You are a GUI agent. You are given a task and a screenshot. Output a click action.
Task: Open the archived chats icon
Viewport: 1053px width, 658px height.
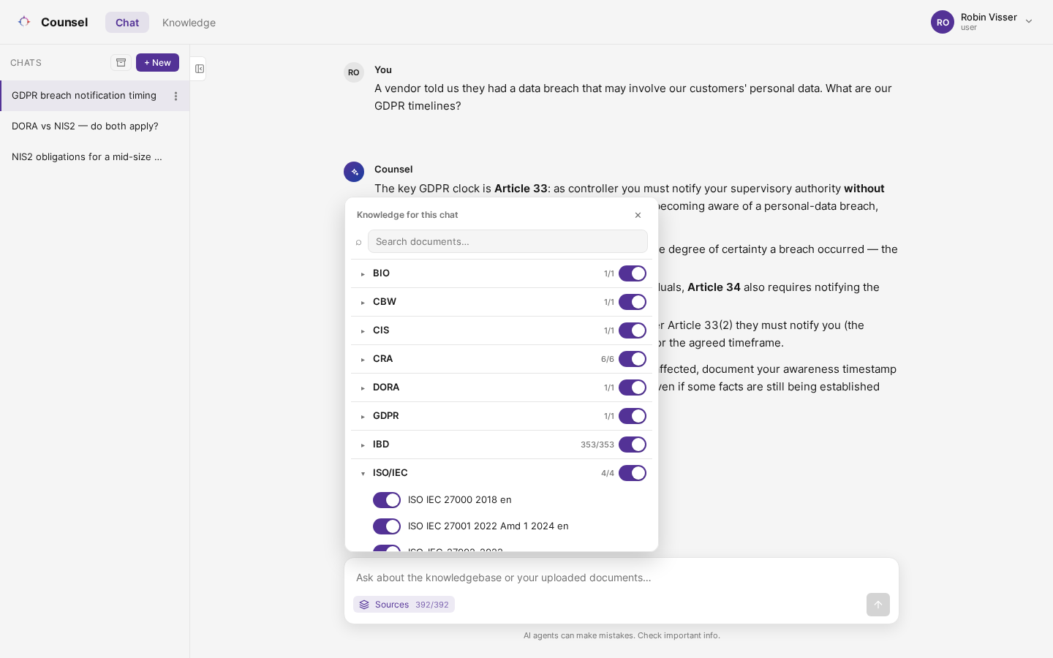pos(121,63)
